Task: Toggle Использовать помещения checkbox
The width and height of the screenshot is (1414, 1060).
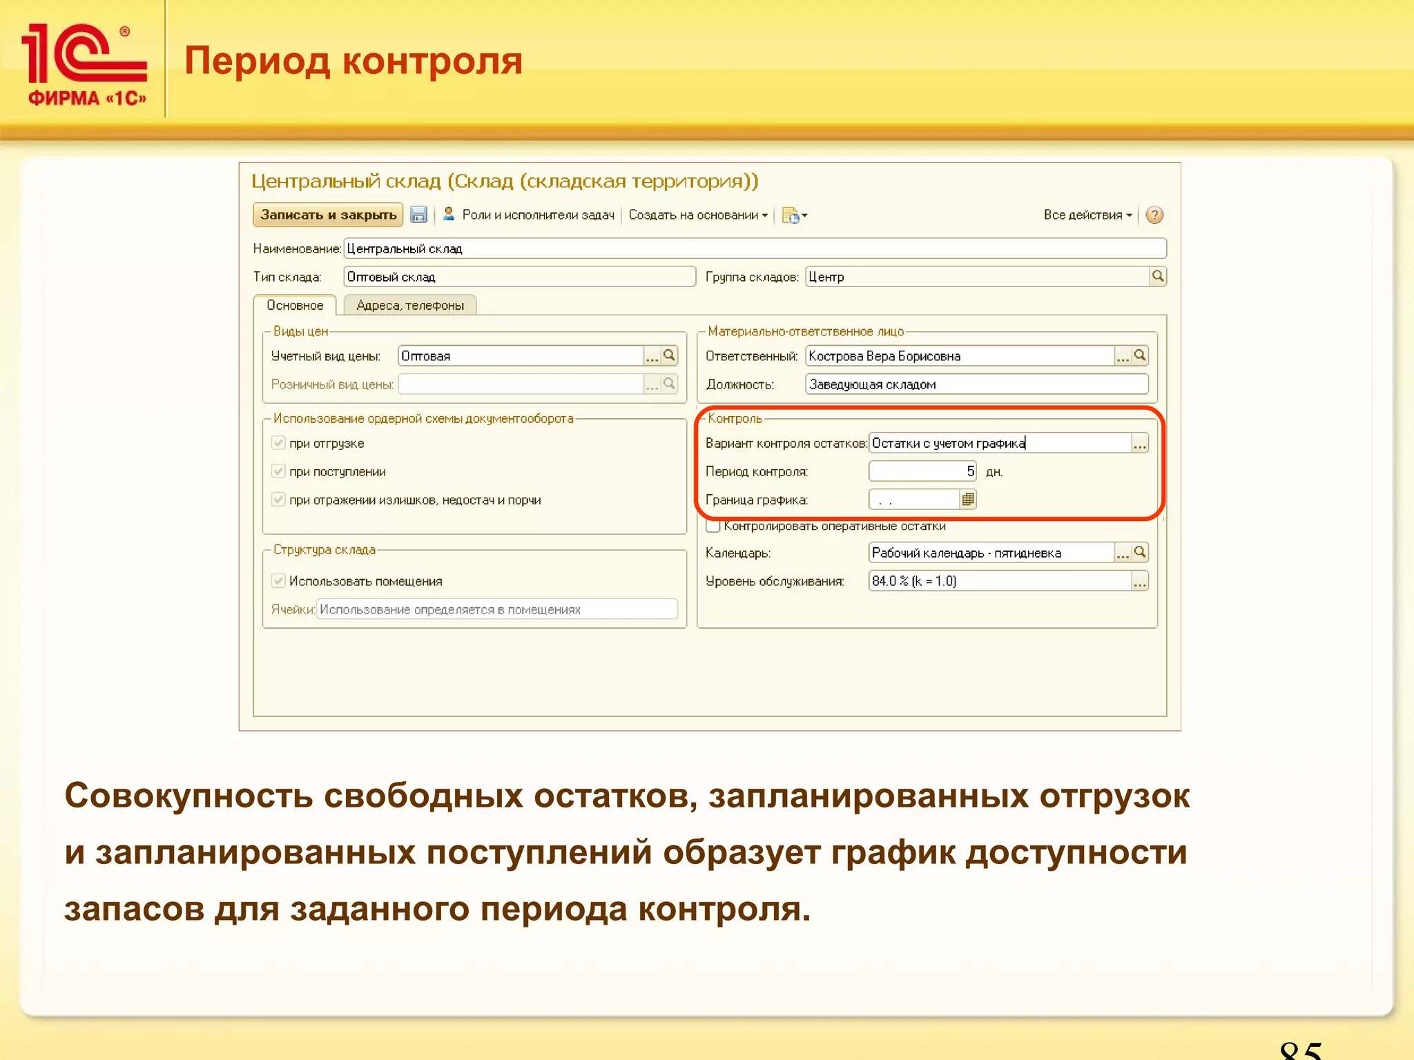Action: pos(278,580)
